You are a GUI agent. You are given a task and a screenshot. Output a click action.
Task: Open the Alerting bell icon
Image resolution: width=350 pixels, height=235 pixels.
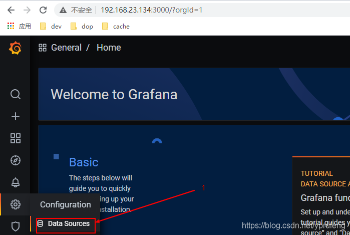coord(16,182)
